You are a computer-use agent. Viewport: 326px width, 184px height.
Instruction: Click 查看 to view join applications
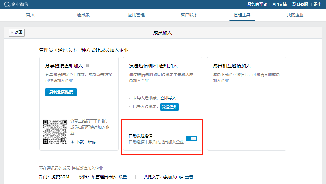pyautogui.click(x=189, y=177)
